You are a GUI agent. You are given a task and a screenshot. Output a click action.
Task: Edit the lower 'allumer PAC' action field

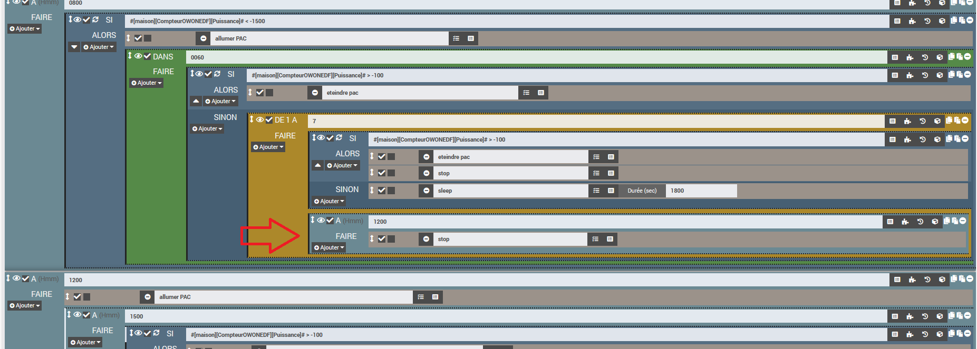click(x=284, y=297)
